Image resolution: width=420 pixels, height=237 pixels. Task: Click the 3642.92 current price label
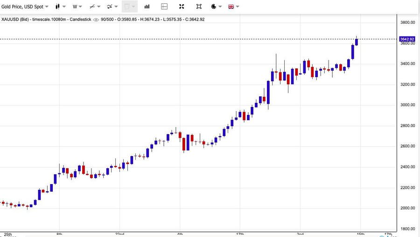click(x=407, y=39)
